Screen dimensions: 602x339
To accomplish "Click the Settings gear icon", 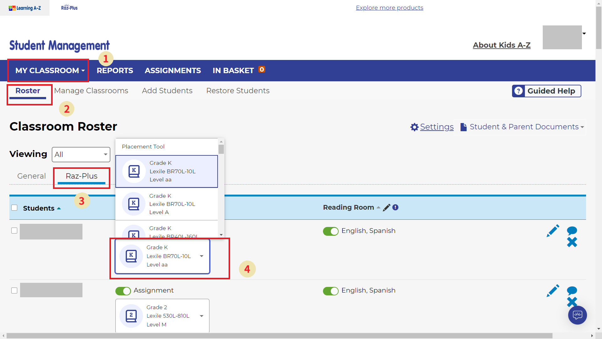I will coord(415,127).
